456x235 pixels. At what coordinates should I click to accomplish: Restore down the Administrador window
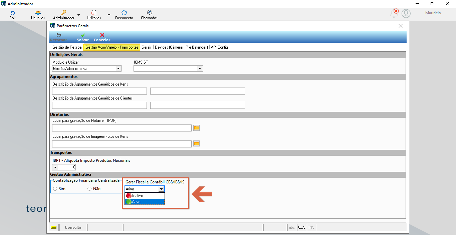[432, 4]
